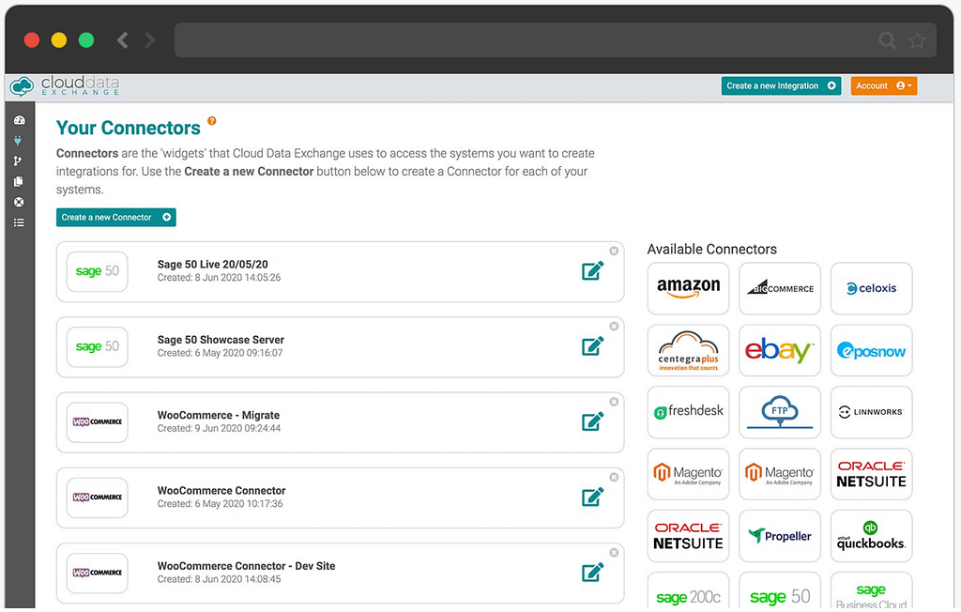Click the Sage 50 logo of Live 20/05/20
This screenshot has height=612, width=961.
coord(97,271)
